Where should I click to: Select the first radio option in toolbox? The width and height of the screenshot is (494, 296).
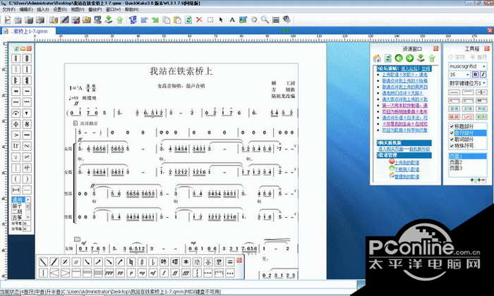click(450, 57)
